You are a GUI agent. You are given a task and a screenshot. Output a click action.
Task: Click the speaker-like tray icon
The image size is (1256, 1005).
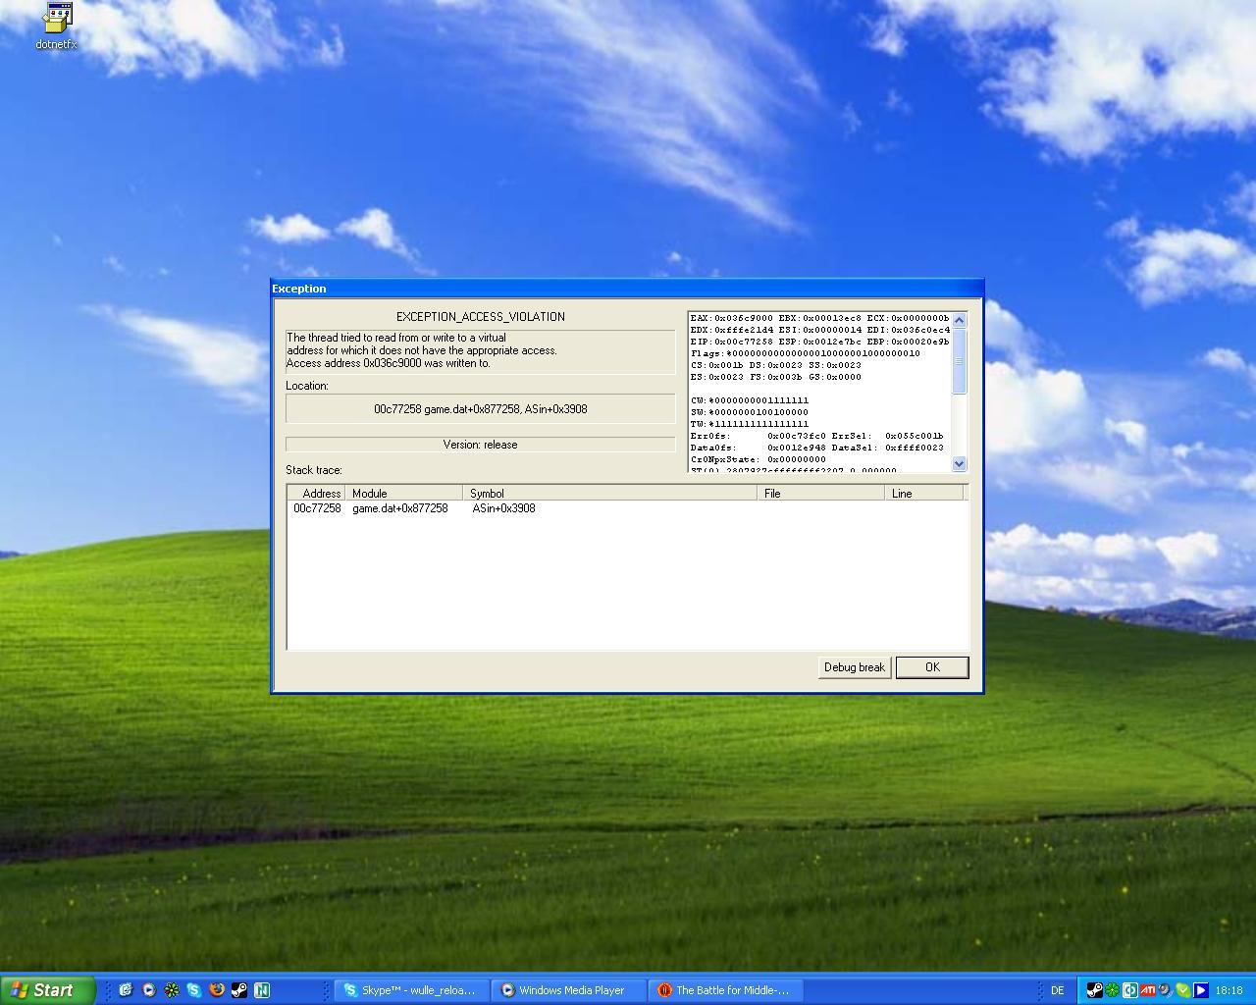point(1166,990)
